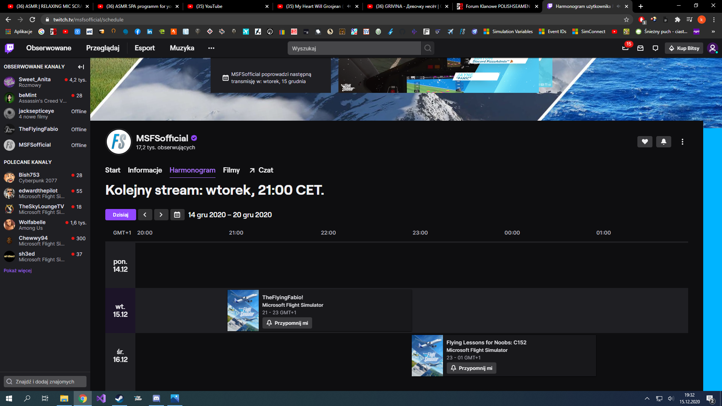
Task: Open channel three-dot options menu
Action: coord(682,142)
